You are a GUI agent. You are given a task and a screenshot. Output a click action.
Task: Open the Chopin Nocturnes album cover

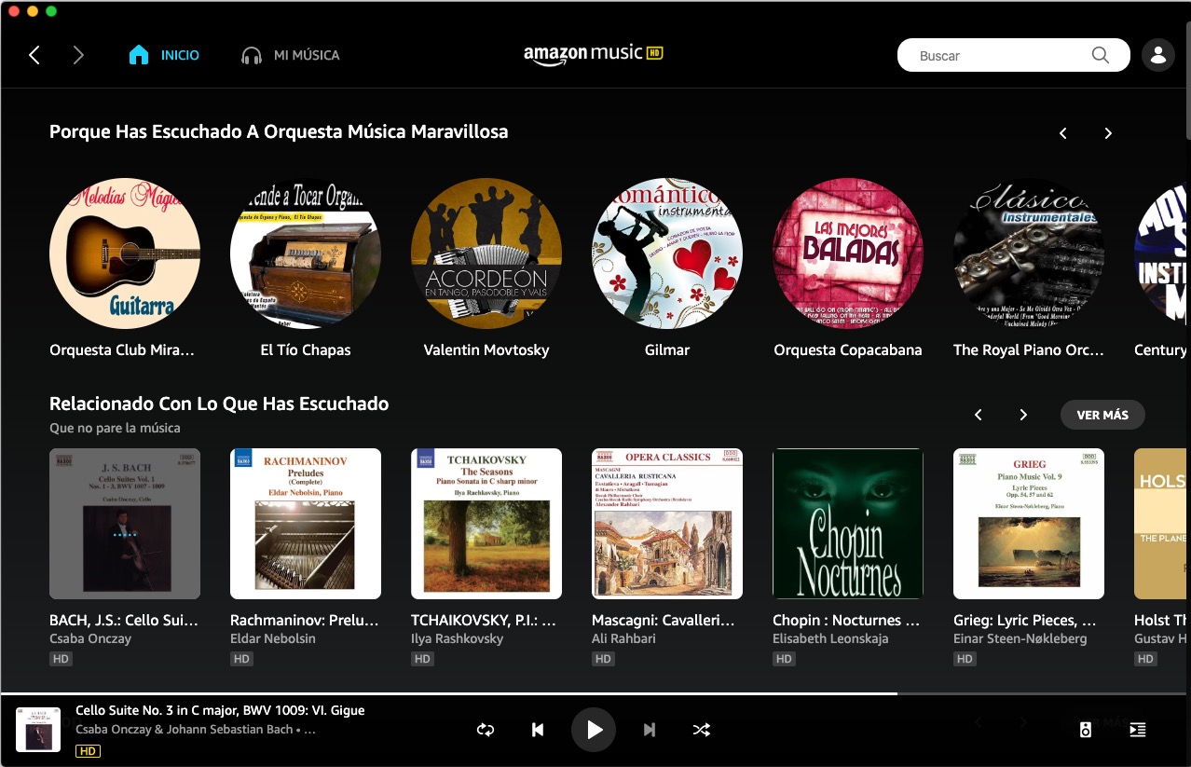pos(847,524)
